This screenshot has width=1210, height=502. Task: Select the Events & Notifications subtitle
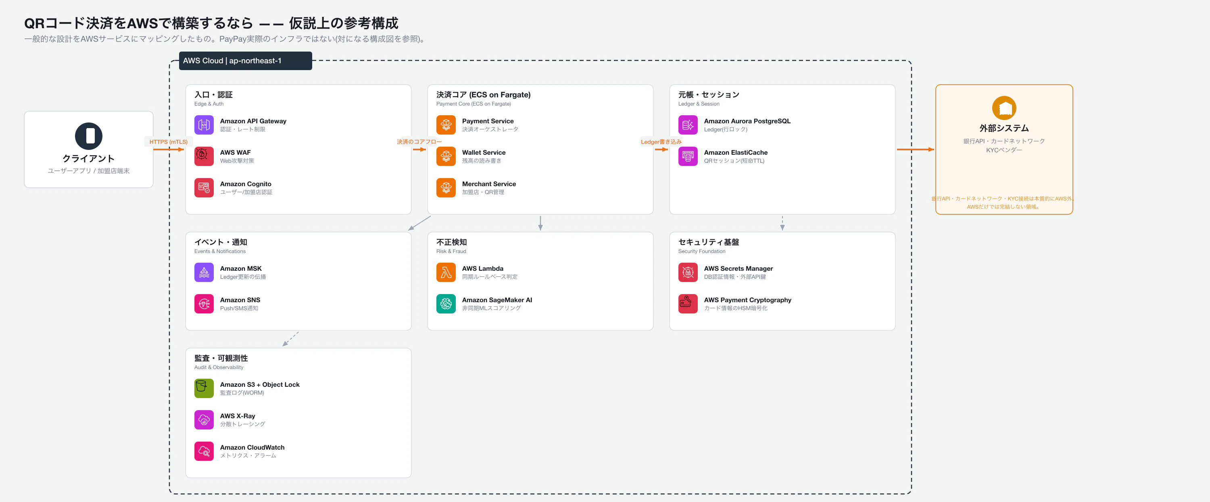[220, 251]
